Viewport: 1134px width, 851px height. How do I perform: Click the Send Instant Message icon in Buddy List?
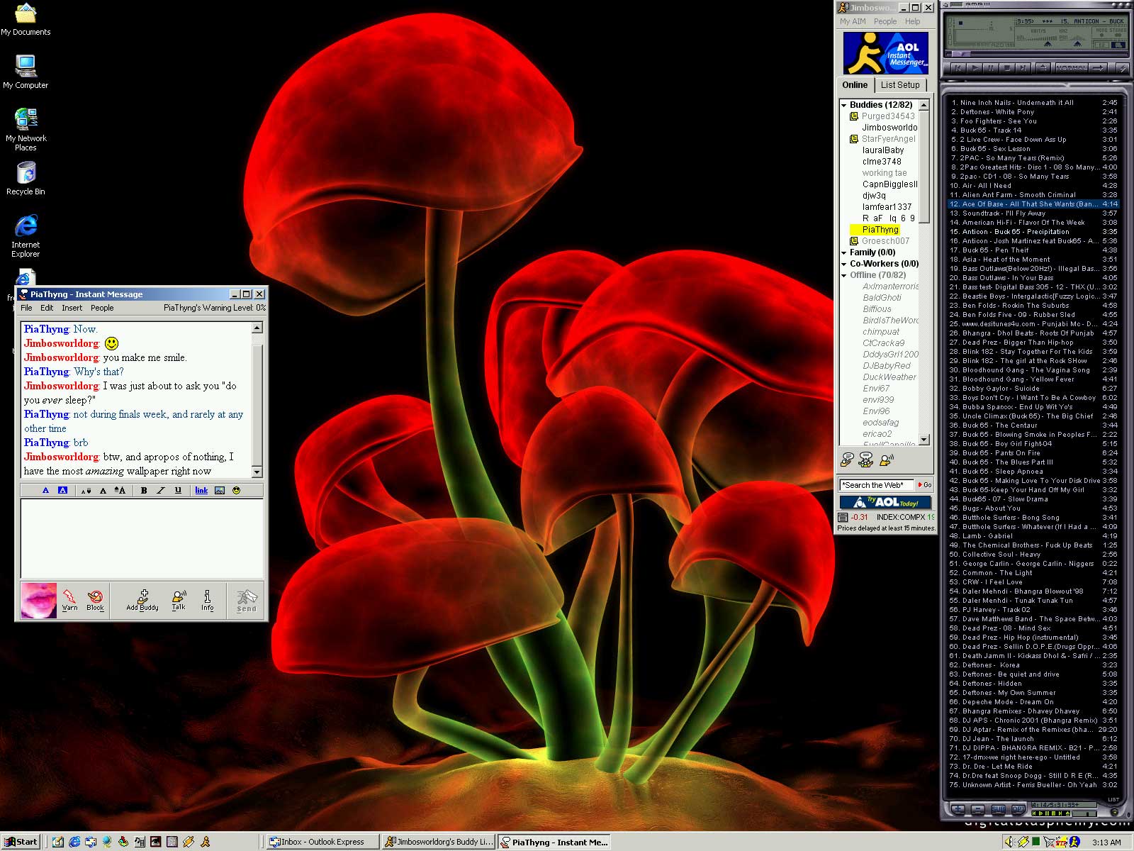[x=847, y=460]
